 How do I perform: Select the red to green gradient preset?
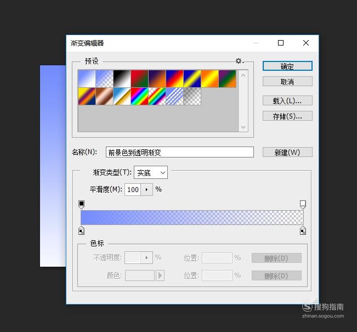click(140, 78)
